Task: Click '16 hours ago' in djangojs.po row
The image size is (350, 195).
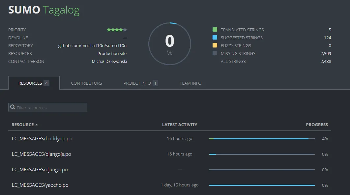Action: pyautogui.click(x=180, y=154)
